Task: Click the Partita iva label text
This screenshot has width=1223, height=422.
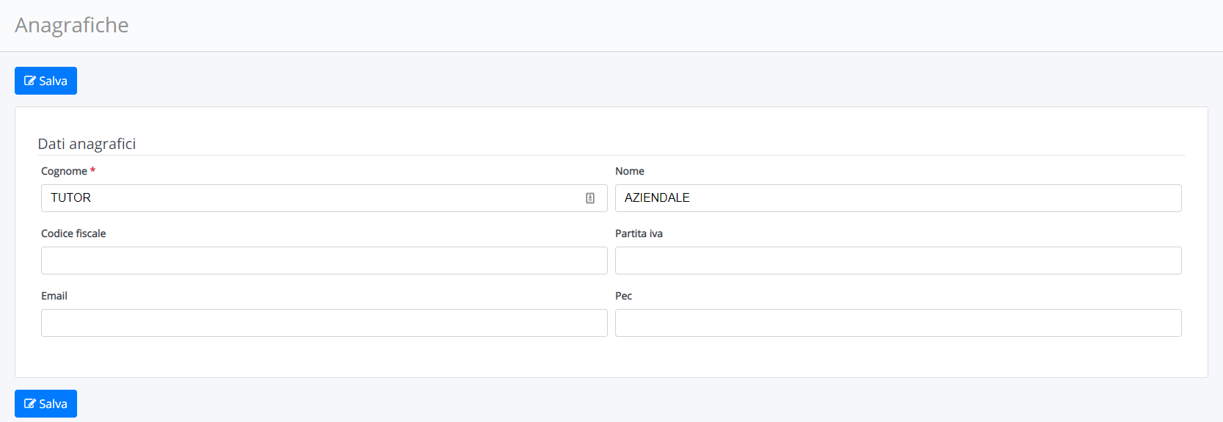Action: point(639,233)
